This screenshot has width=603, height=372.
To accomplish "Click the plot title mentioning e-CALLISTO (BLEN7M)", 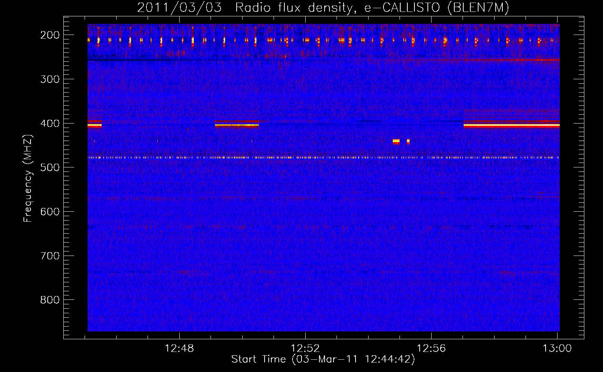I will click(x=323, y=7).
